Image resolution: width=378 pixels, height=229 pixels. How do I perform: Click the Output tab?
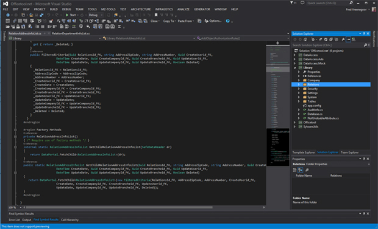tap(26, 220)
